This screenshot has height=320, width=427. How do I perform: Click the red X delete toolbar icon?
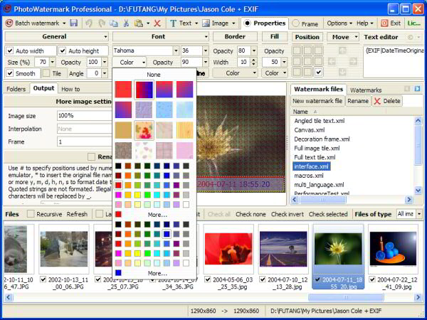point(157,23)
